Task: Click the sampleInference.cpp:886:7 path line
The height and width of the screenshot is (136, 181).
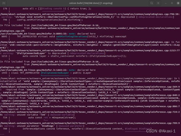Action: [90, 106]
